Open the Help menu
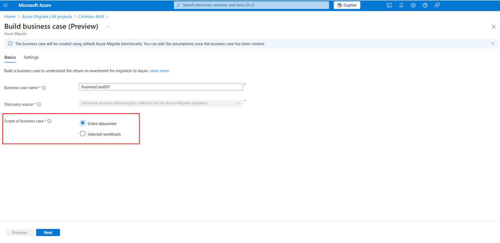500x243 pixels. (x=425, y=5)
